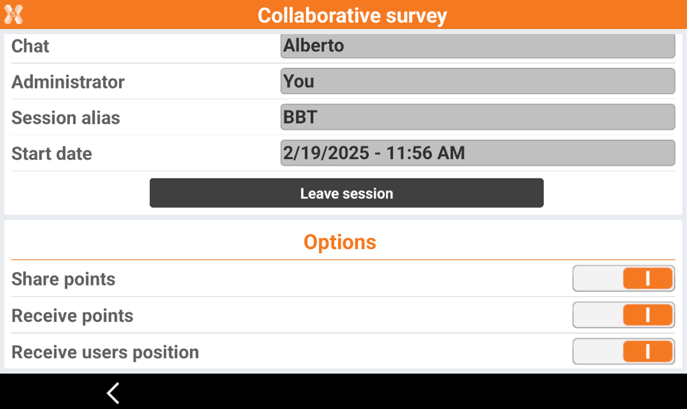The width and height of the screenshot is (687, 409).
Task: Click the Session alias field BBT
Action: (x=477, y=117)
